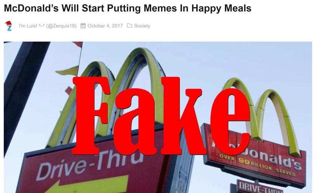Click the Drive-Thru text on red sign
The image size is (315, 193).
click(x=90, y=163)
